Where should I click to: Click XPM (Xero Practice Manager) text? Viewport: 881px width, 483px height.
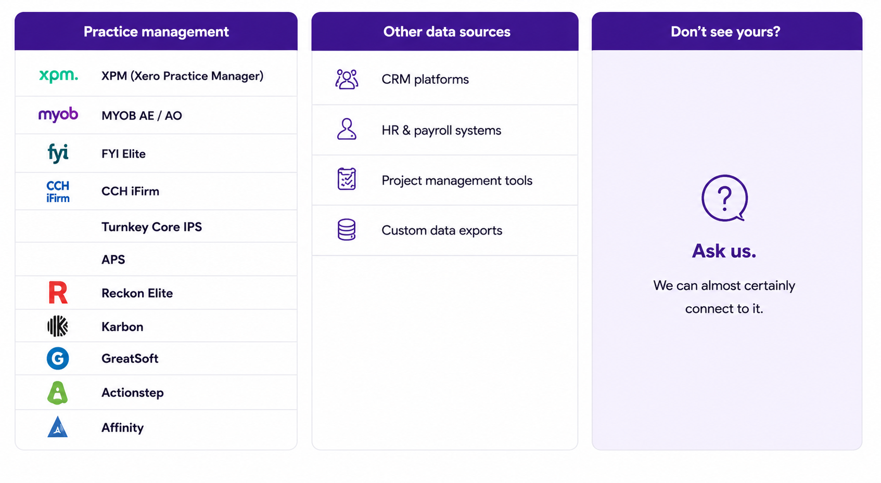pos(182,76)
